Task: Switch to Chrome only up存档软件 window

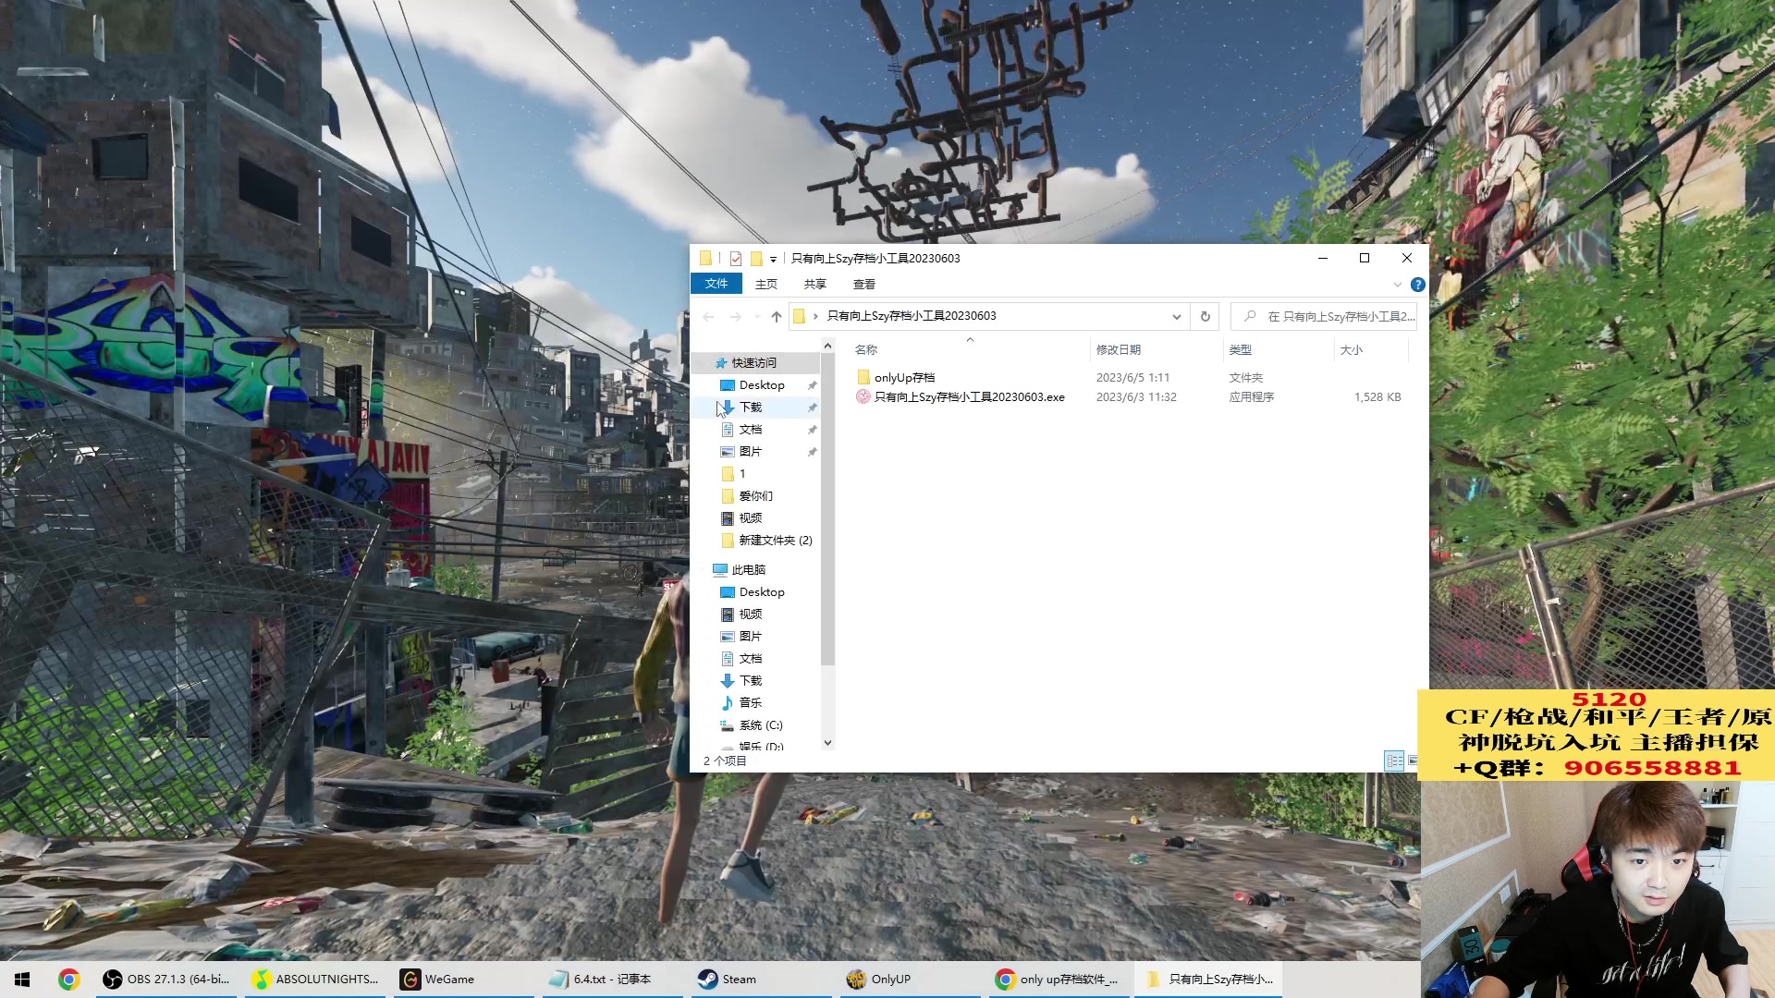Action: 1058,979
